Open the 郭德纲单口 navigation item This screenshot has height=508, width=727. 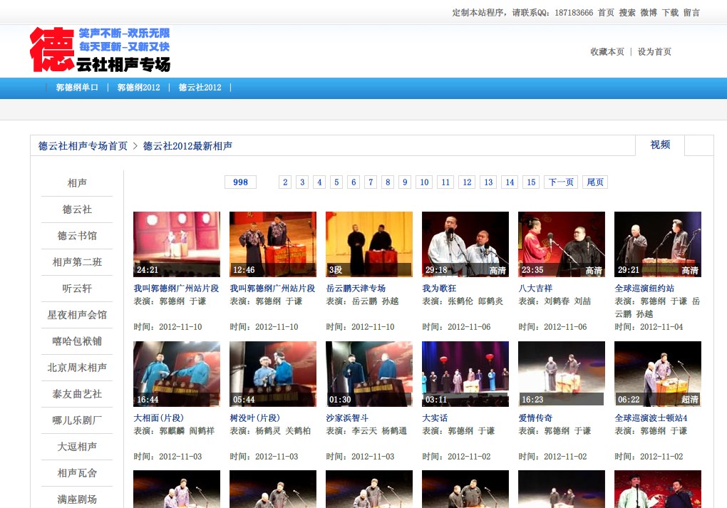point(77,88)
